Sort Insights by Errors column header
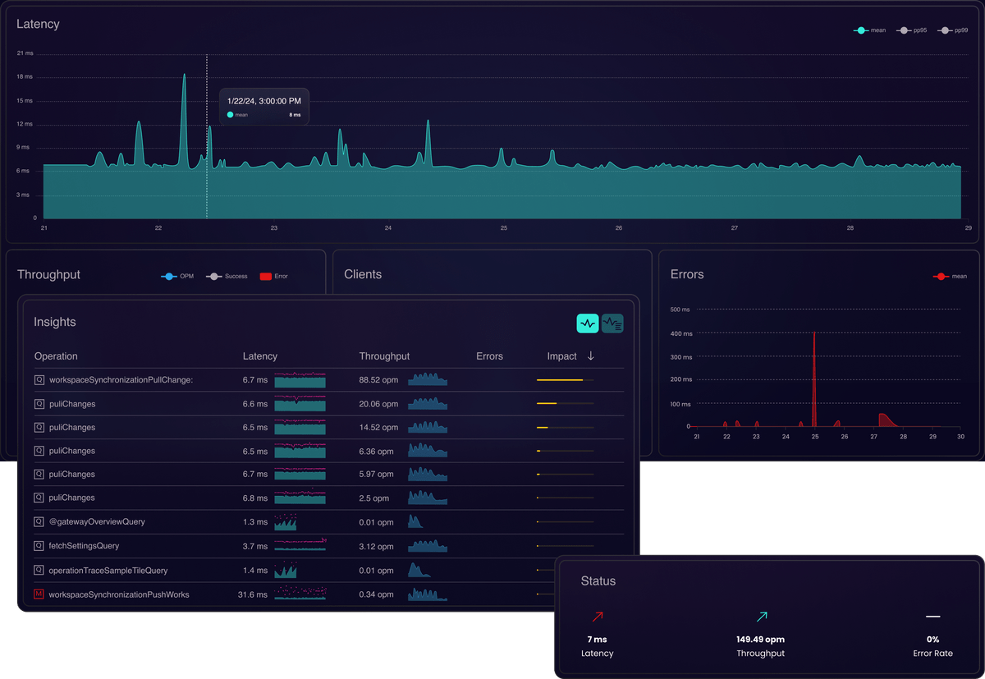Image resolution: width=985 pixels, height=679 pixels. pos(489,356)
